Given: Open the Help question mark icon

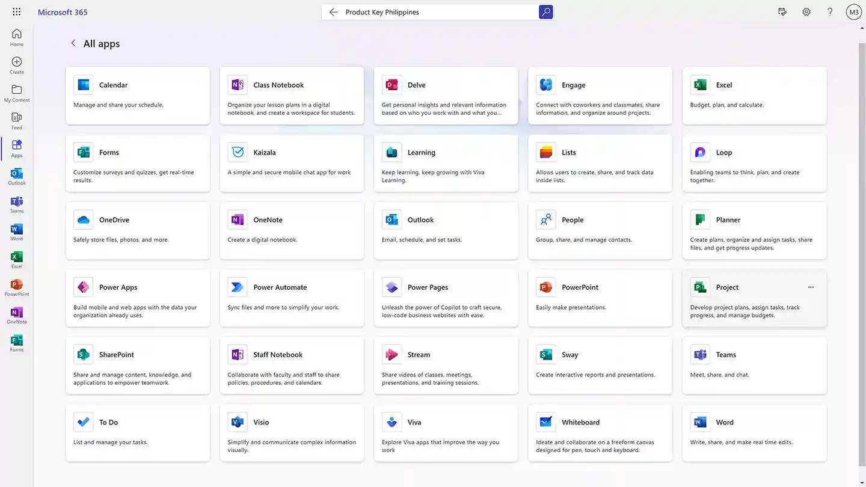Looking at the screenshot, I should [830, 12].
